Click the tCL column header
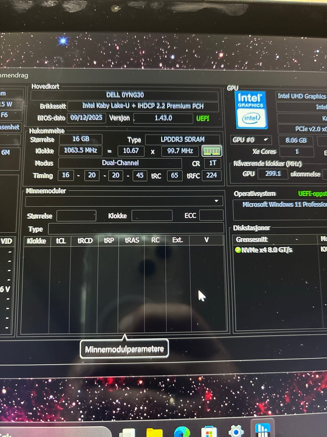The image size is (327, 437). 61,241
